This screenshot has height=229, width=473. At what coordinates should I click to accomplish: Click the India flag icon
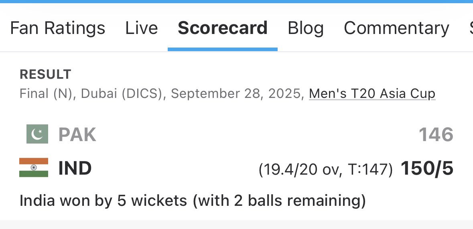[34, 167]
